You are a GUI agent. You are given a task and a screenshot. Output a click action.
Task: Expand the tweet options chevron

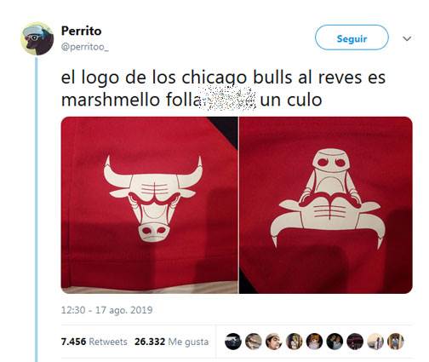pyautogui.click(x=407, y=38)
